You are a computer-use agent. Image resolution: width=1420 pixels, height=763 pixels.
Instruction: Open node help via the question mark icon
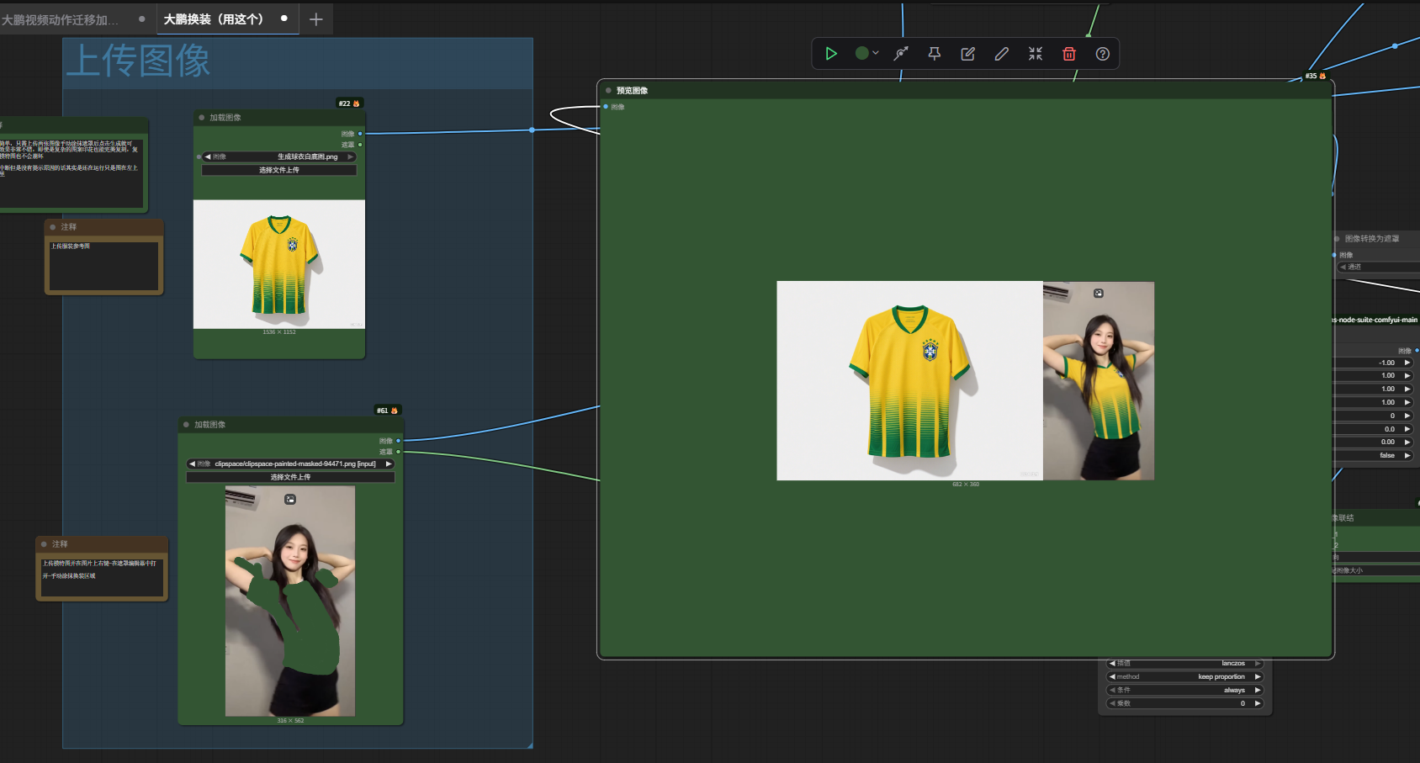1103,54
